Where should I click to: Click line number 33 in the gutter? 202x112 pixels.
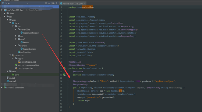[61, 110]
